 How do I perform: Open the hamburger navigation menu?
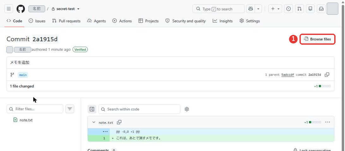pyautogui.click(x=9, y=9)
